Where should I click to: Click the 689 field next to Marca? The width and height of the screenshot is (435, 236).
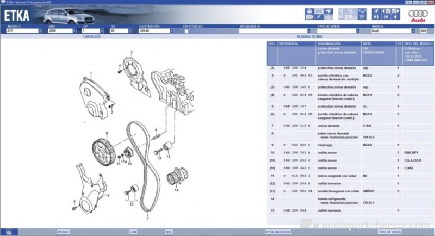[424, 31]
